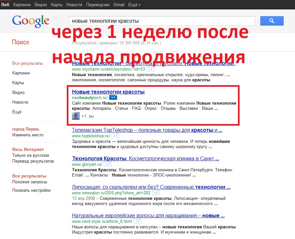
Task: Filter by 'Видео' in left sidebar
Action: (x=18, y=92)
